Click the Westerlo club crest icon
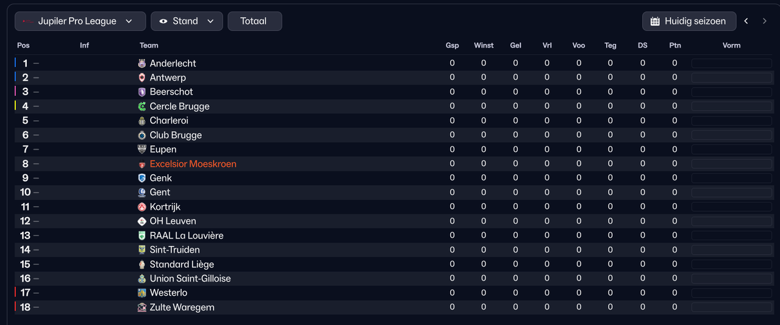 click(142, 293)
